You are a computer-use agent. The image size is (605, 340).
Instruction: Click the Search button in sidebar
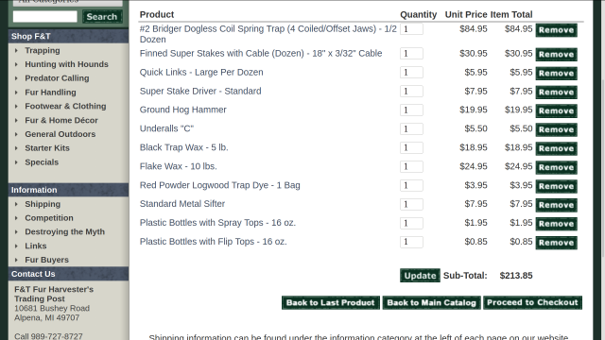point(102,17)
